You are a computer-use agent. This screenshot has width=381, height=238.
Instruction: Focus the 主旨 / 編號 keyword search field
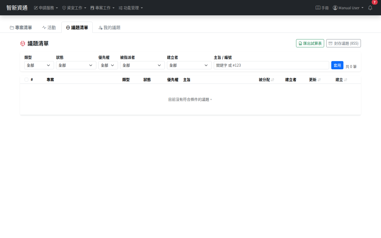[x=271, y=65]
